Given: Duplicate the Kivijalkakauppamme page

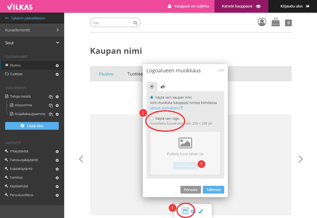Looking at the screenshot, I should [x=51, y=114].
